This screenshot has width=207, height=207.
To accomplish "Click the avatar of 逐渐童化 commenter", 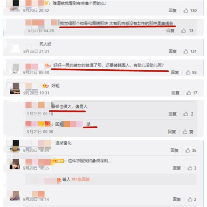I will tap(14, 146).
